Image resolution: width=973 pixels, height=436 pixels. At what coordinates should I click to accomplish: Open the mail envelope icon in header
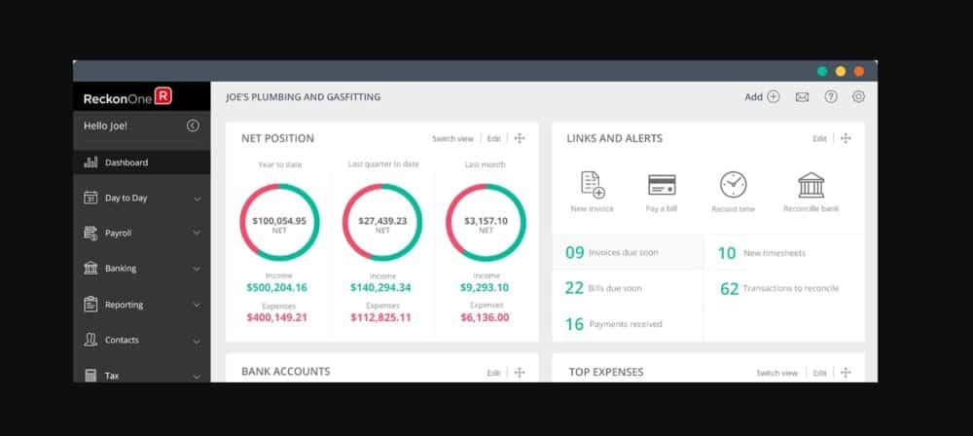(802, 97)
